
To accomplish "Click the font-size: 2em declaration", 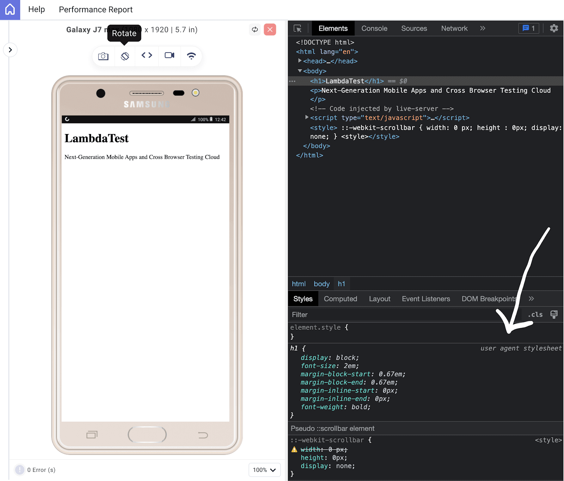I will pos(330,366).
